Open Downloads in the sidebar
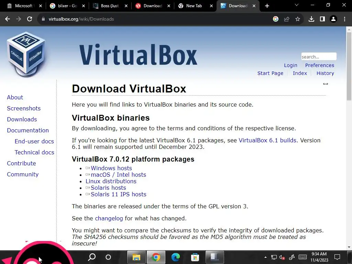 (22, 119)
